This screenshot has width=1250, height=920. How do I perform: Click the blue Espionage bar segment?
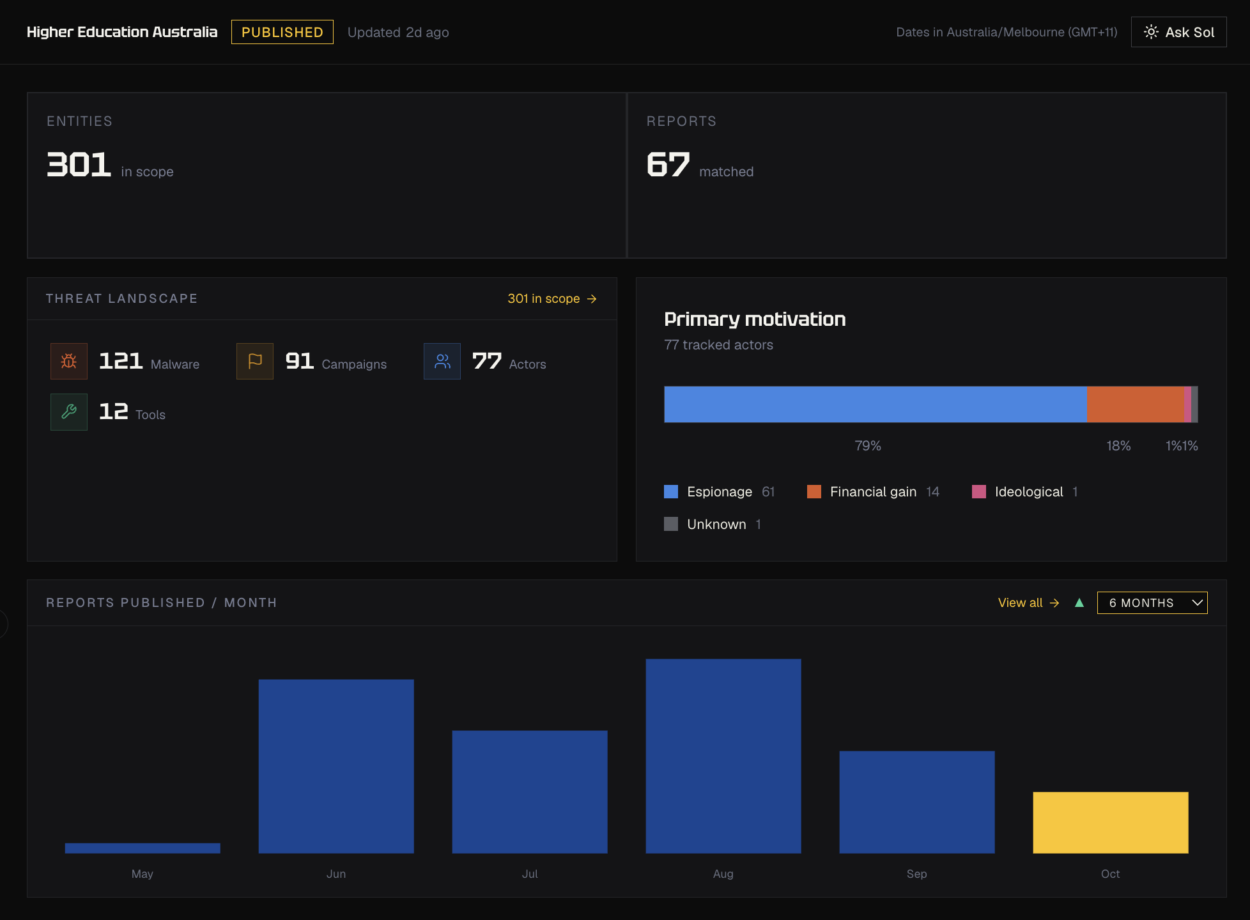[876, 404]
